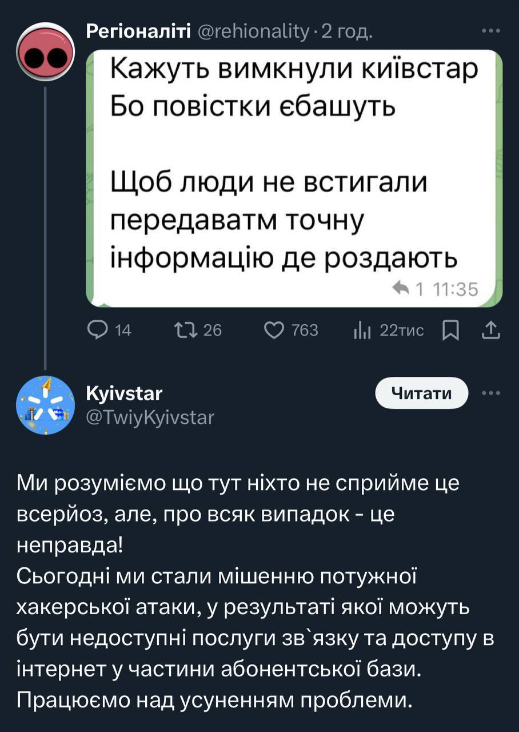Viewport: 519px width, 732px height.
Task: Follow Kyivstar with the Читати button
Action: [x=421, y=393]
